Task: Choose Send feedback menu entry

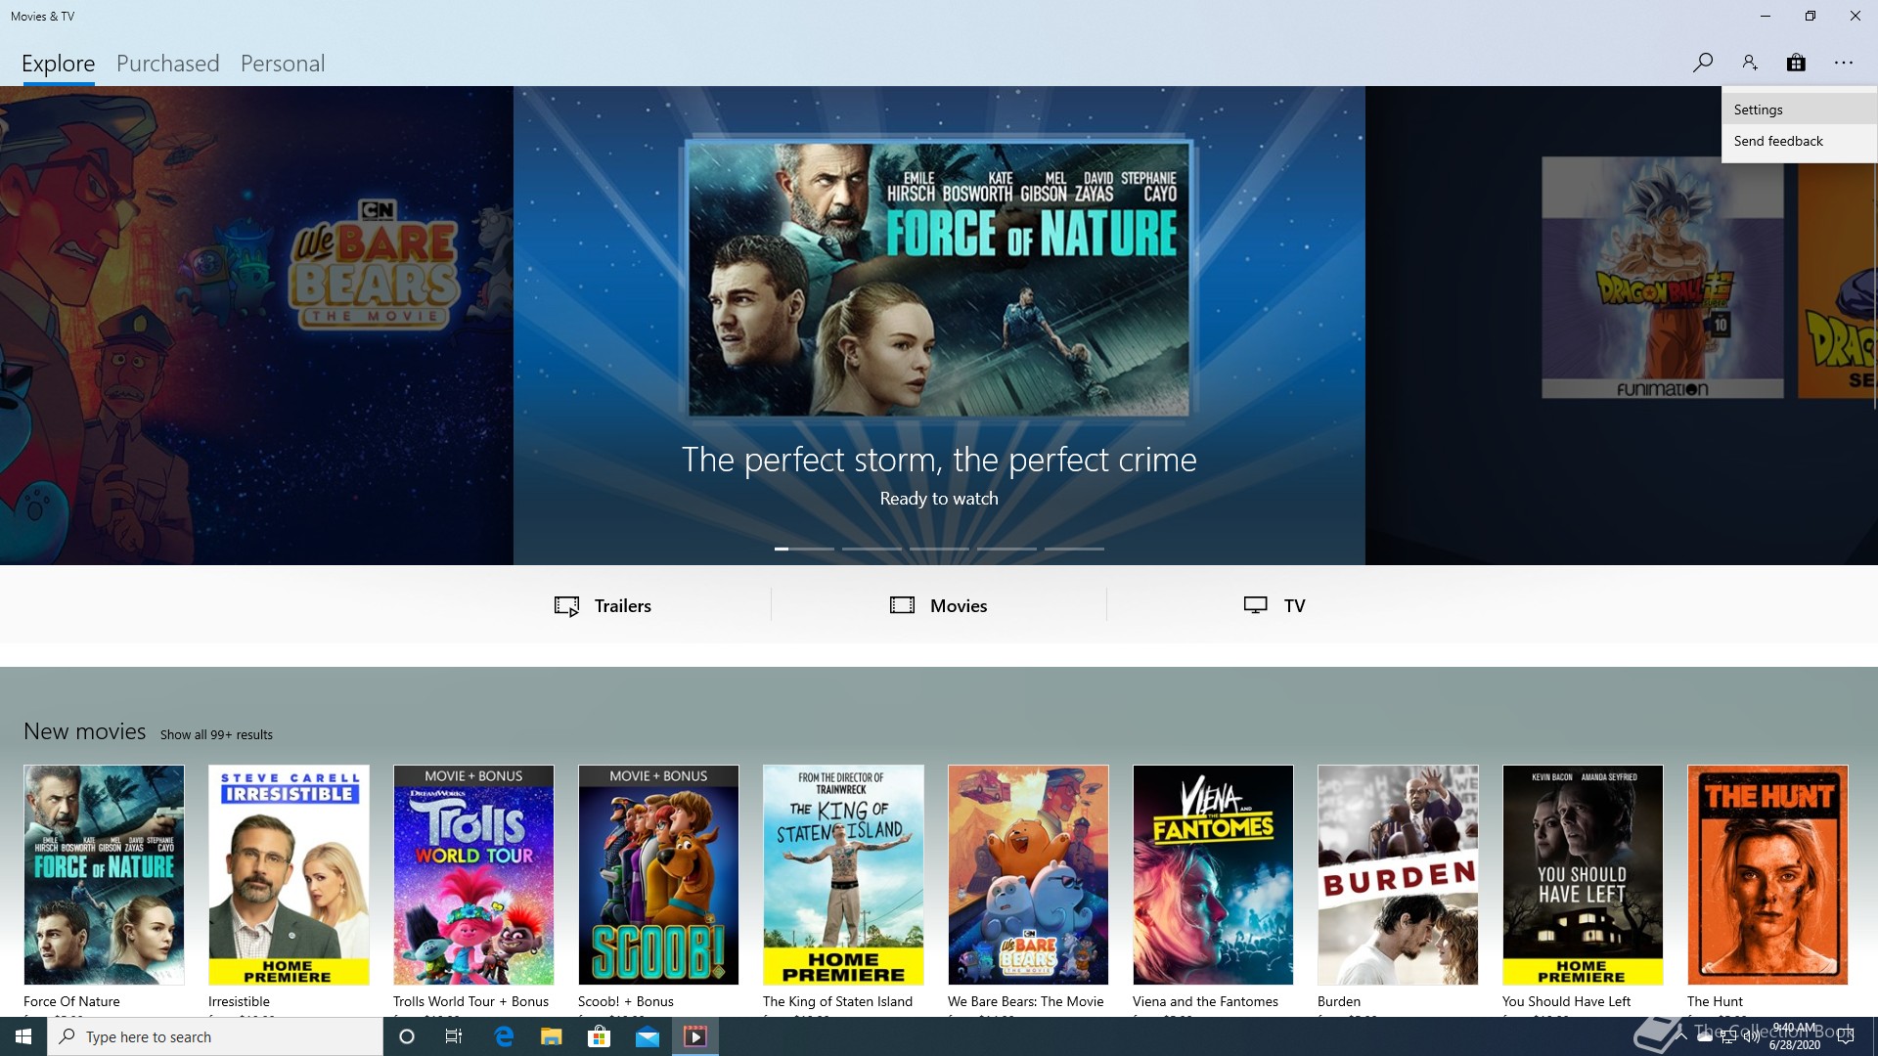Action: [1799, 141]
